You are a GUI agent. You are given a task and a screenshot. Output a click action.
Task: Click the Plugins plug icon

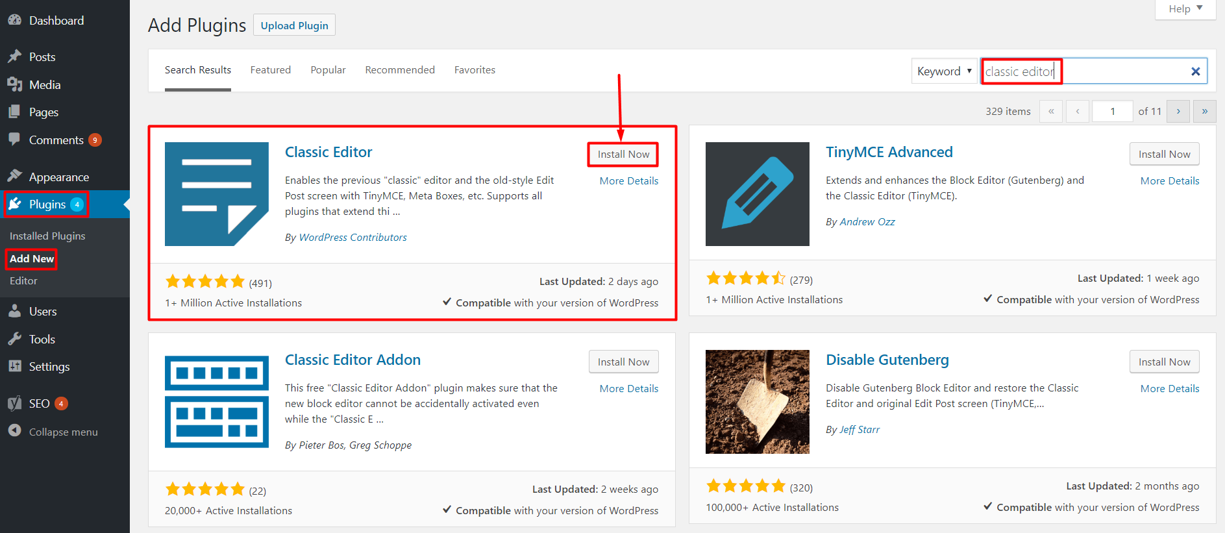[14, 204]
